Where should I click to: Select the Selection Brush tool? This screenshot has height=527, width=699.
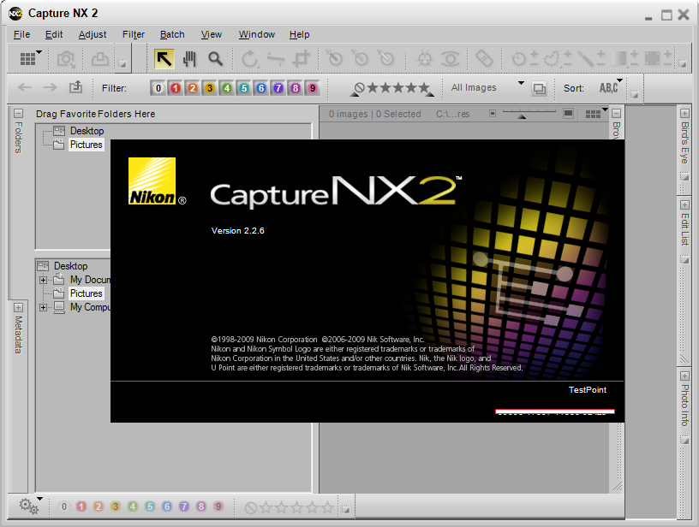coord(585,59)
